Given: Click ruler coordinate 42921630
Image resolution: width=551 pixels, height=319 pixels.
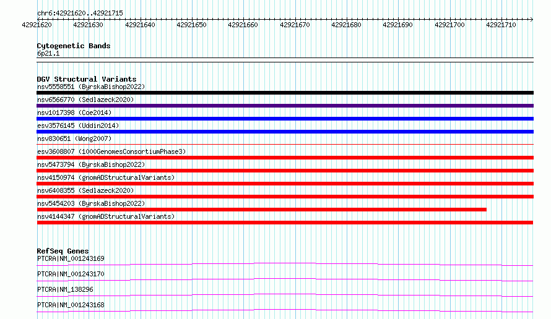Looking at the screenshot, I should pyautogui.click(x=88, y=25).
